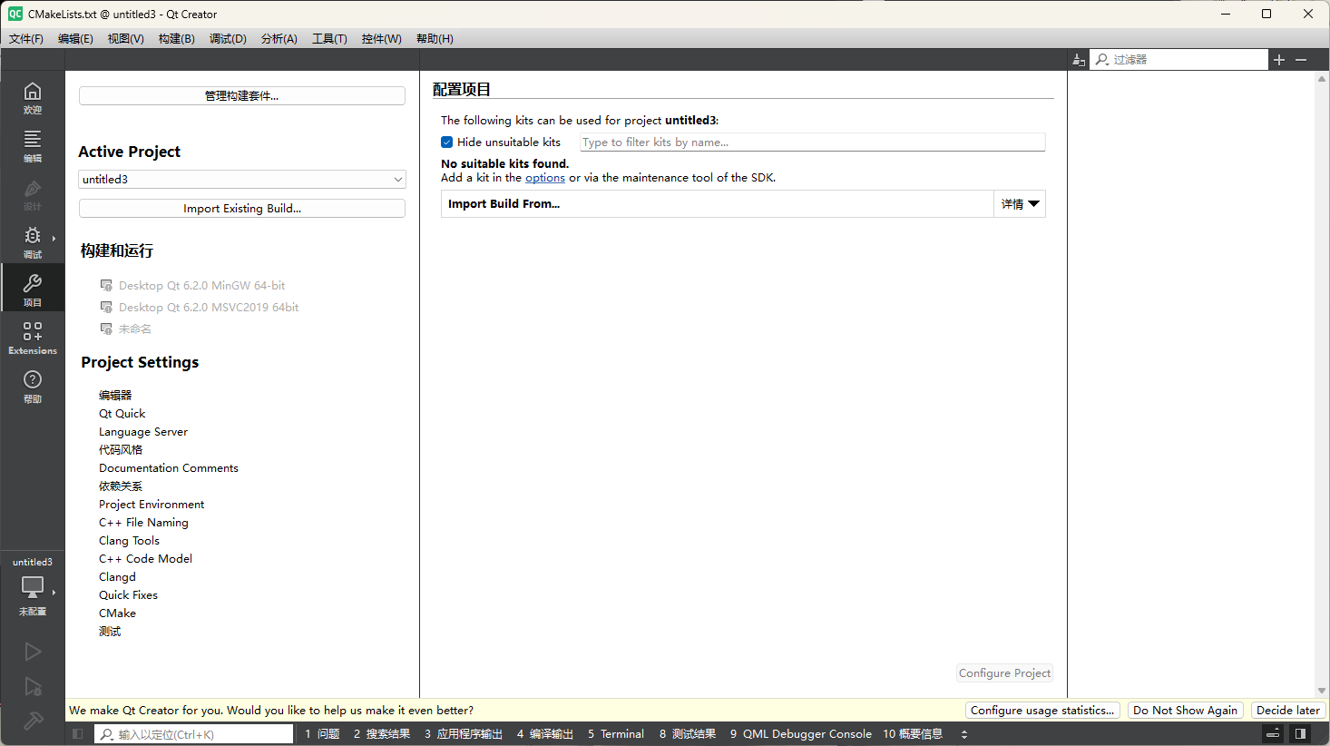Toggle Hide unsuitable kits checkbox
The image size is (1330, 746).
point(446,142)
